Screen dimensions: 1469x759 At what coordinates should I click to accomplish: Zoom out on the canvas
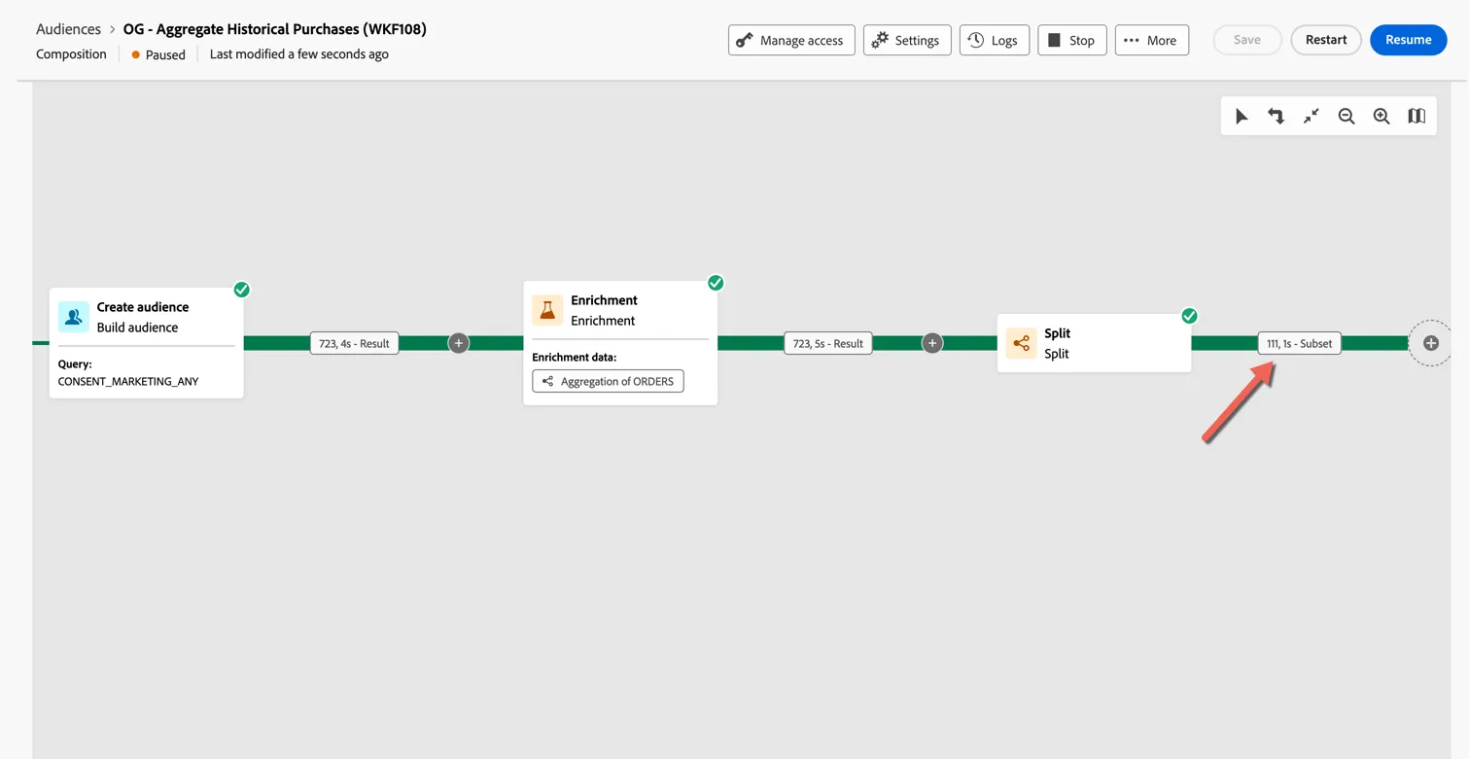coord(1347,117)
